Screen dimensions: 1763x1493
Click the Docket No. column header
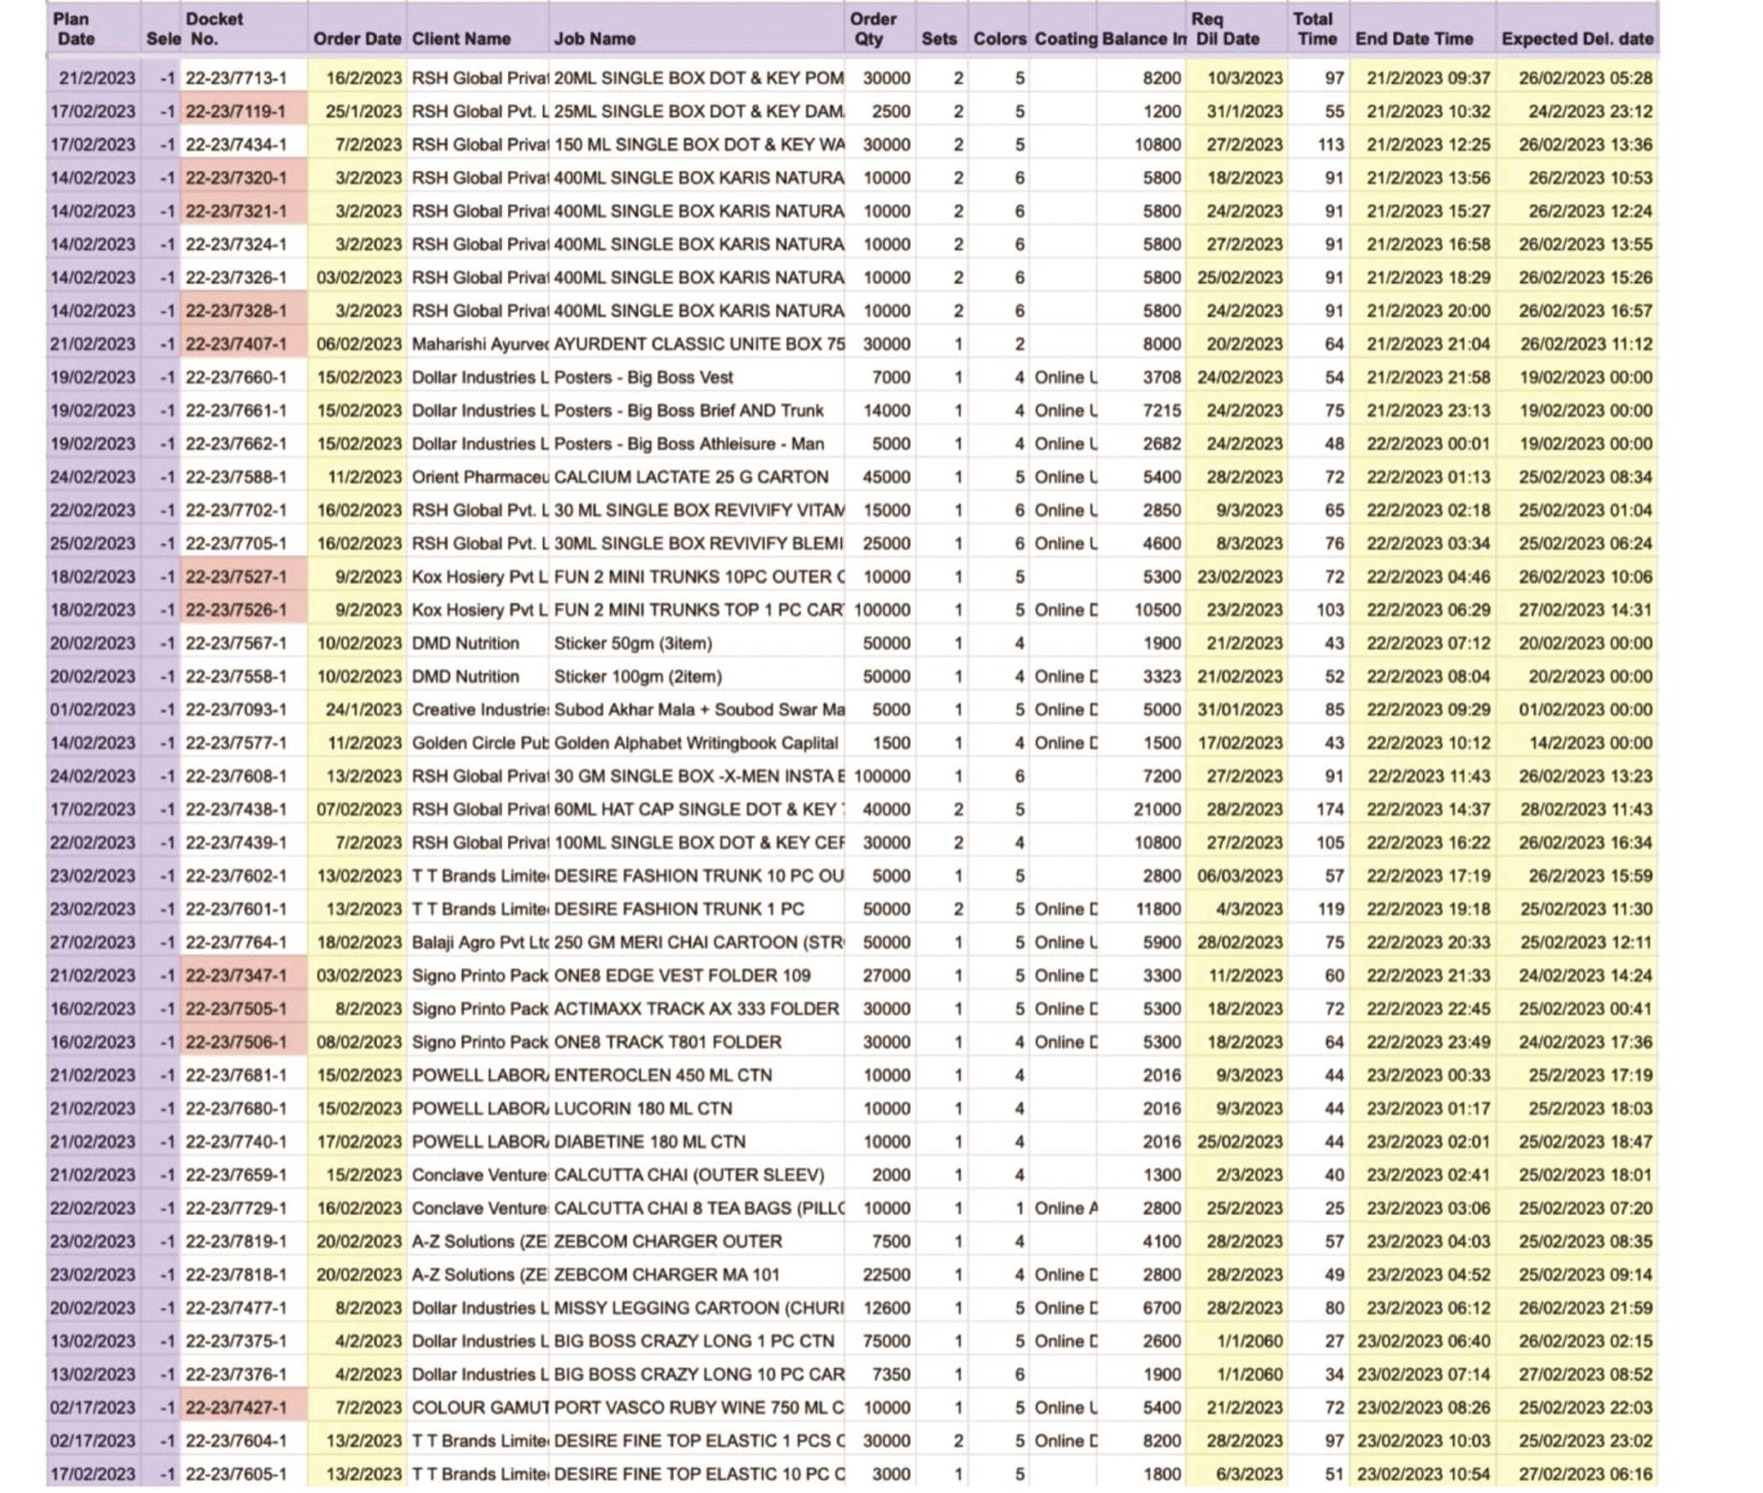point(214,29)
